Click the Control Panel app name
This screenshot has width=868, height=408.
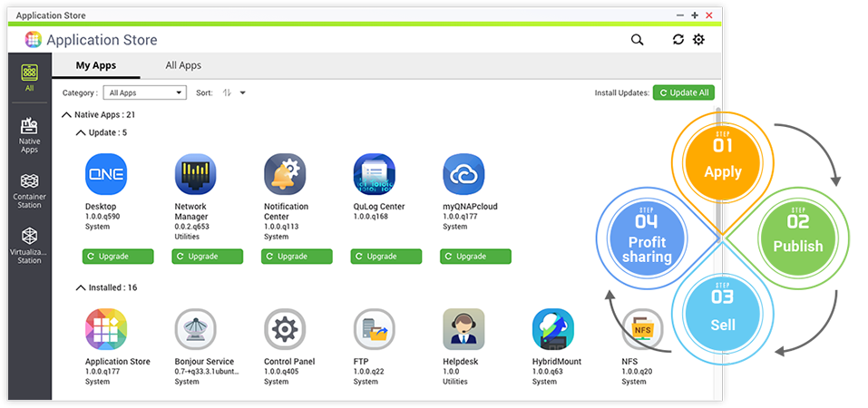pyautogui.click(x=289, y=362)
